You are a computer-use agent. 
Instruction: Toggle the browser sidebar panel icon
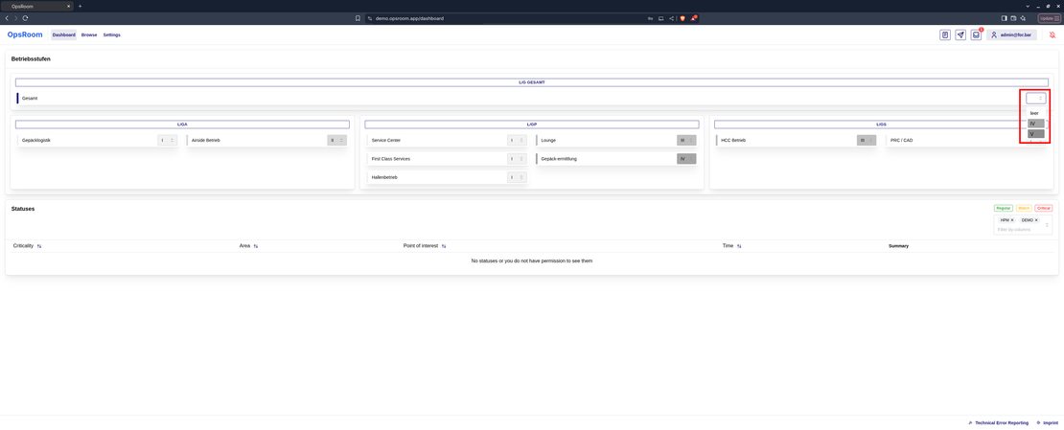[1005, 18]
